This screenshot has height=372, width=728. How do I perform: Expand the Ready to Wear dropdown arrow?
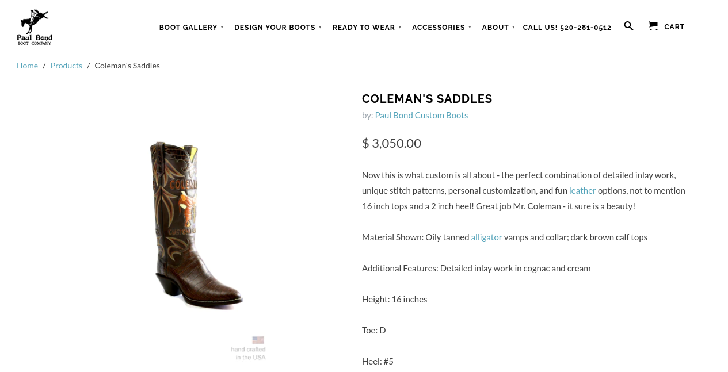[400, 28]
